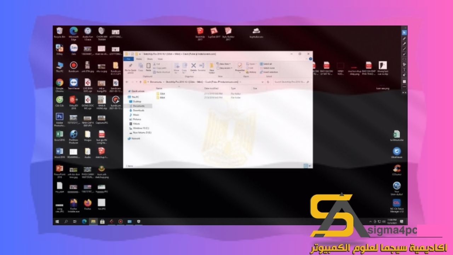Select the This PC desktop icon
The image size is (453, 255).
tap(59, 67)
